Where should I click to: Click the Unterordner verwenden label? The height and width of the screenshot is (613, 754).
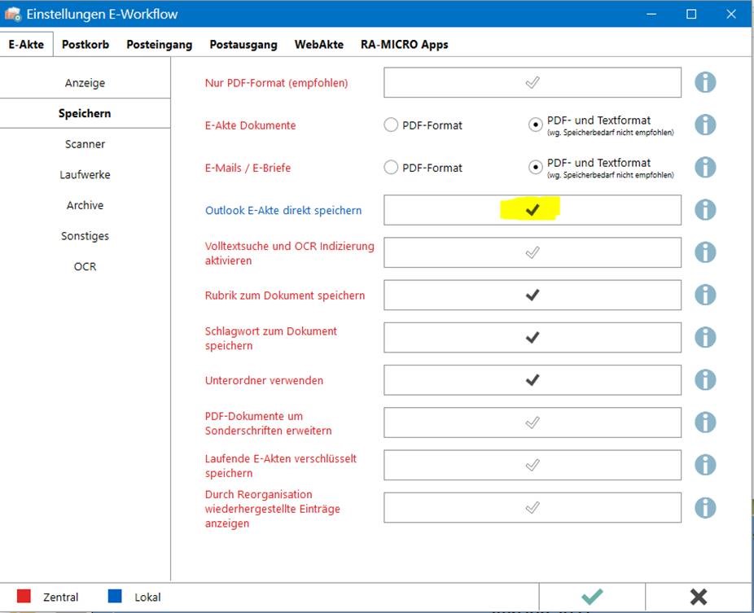point(264,380)
